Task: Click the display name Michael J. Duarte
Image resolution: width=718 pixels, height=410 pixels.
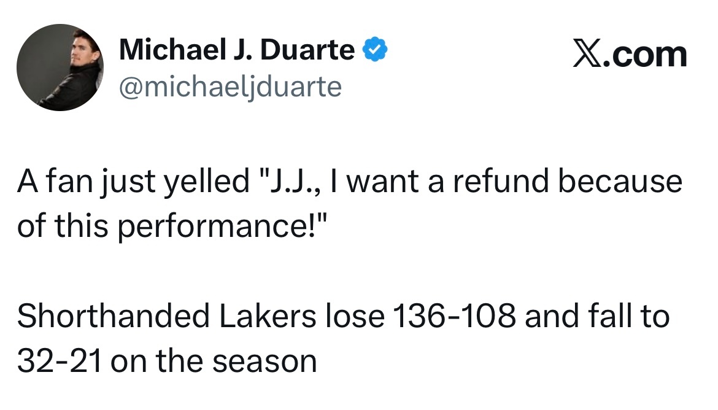Action: [237, 50]
